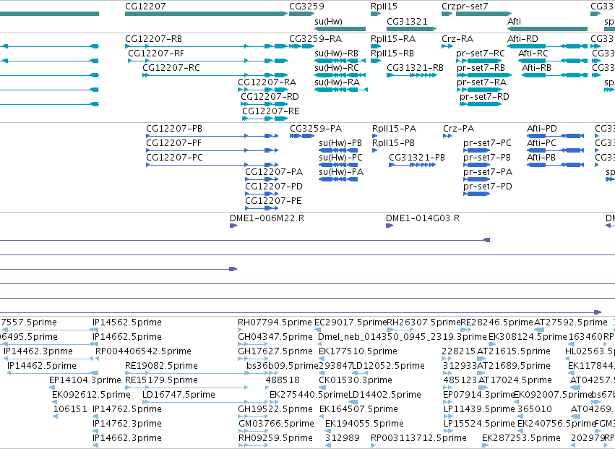Select the pr-set7-PC protein label
The height and width of the screenshot is (449, 615).
(x=488, y=143)
